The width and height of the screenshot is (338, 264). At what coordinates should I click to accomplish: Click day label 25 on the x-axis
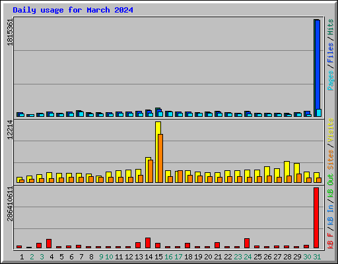257,257
